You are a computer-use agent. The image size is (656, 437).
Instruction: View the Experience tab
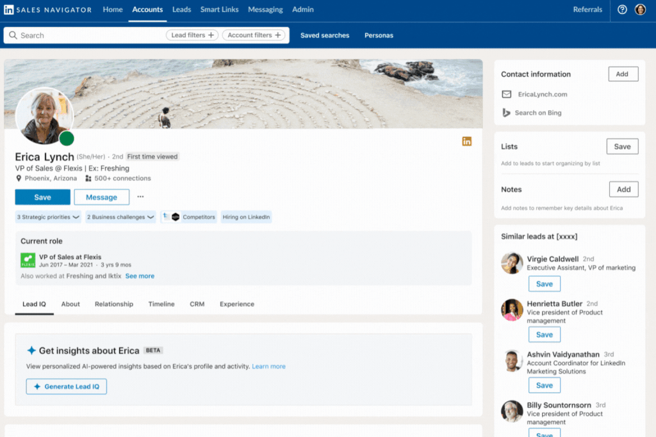[237, 304]
